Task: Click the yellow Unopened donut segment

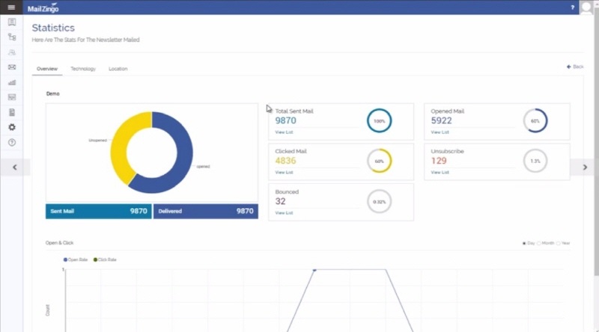Action: 119,149
